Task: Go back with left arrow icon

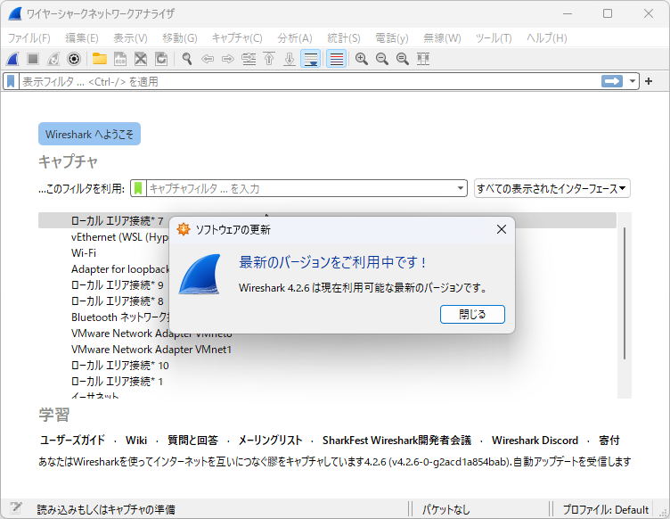Action: point(208,59)
